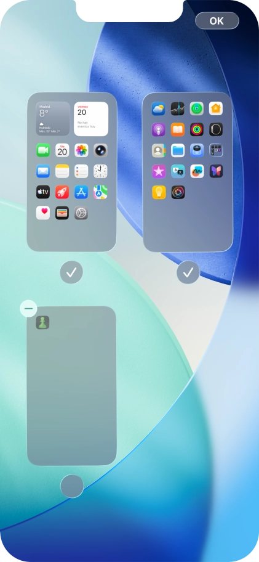This screenshot has width=259, height=562.
Task: Tap the FaceTime icon on first page
Action: 43,150
